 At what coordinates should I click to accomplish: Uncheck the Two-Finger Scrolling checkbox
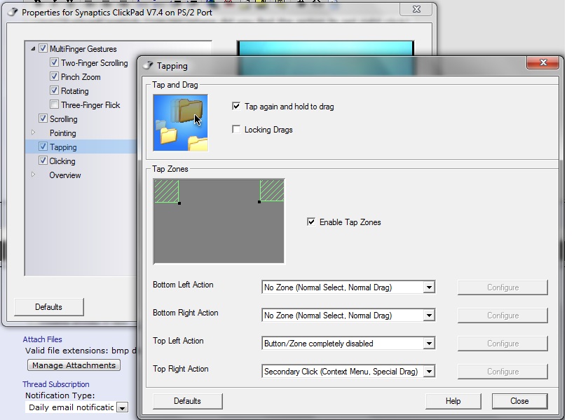[54, 62]
